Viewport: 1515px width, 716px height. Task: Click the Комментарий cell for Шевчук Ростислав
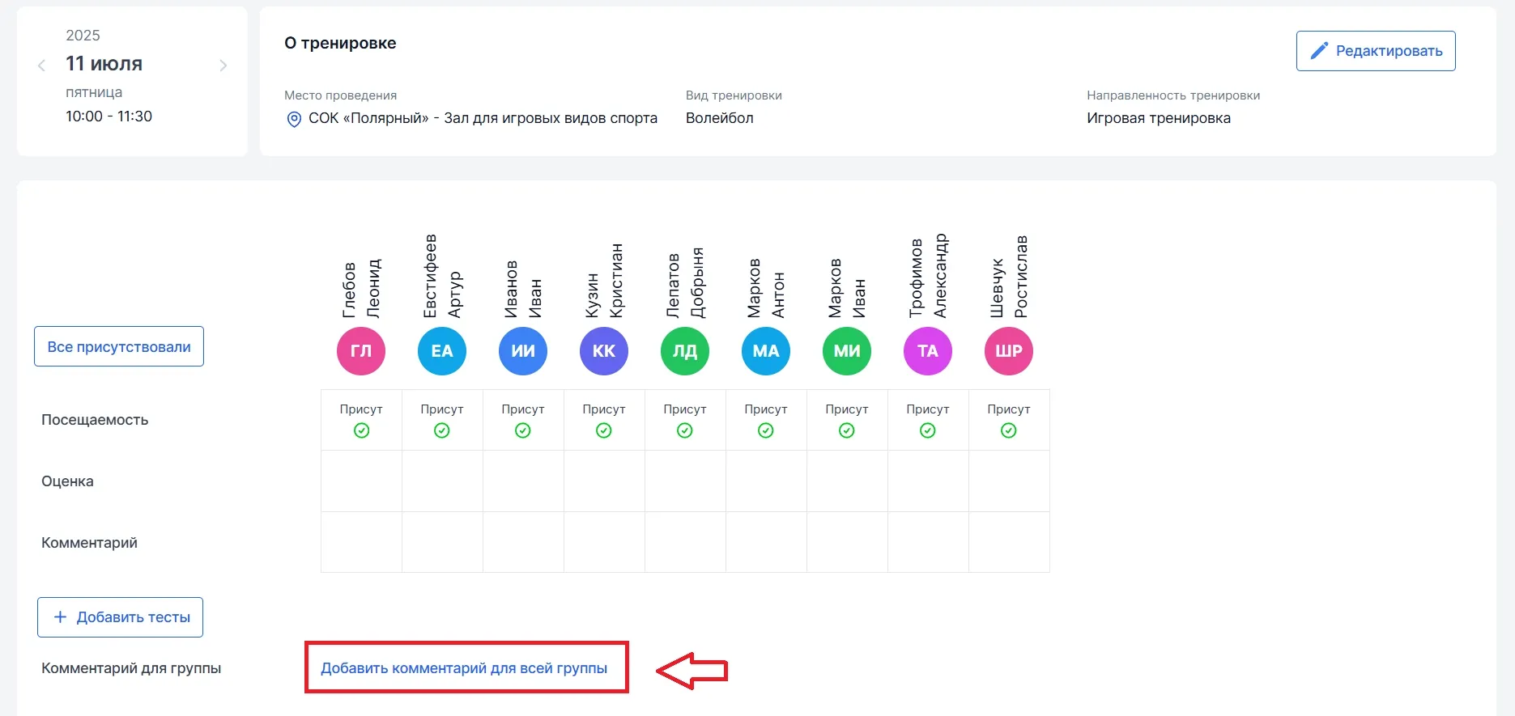(1009, 542)
